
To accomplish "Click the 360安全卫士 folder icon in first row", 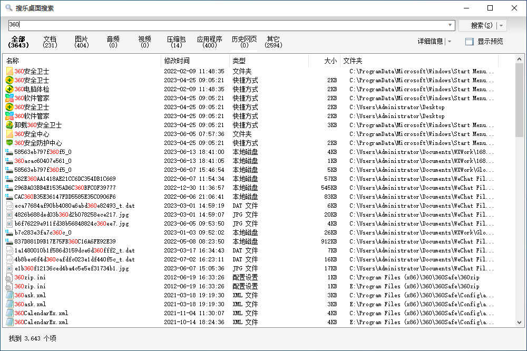I will point(9,71).
